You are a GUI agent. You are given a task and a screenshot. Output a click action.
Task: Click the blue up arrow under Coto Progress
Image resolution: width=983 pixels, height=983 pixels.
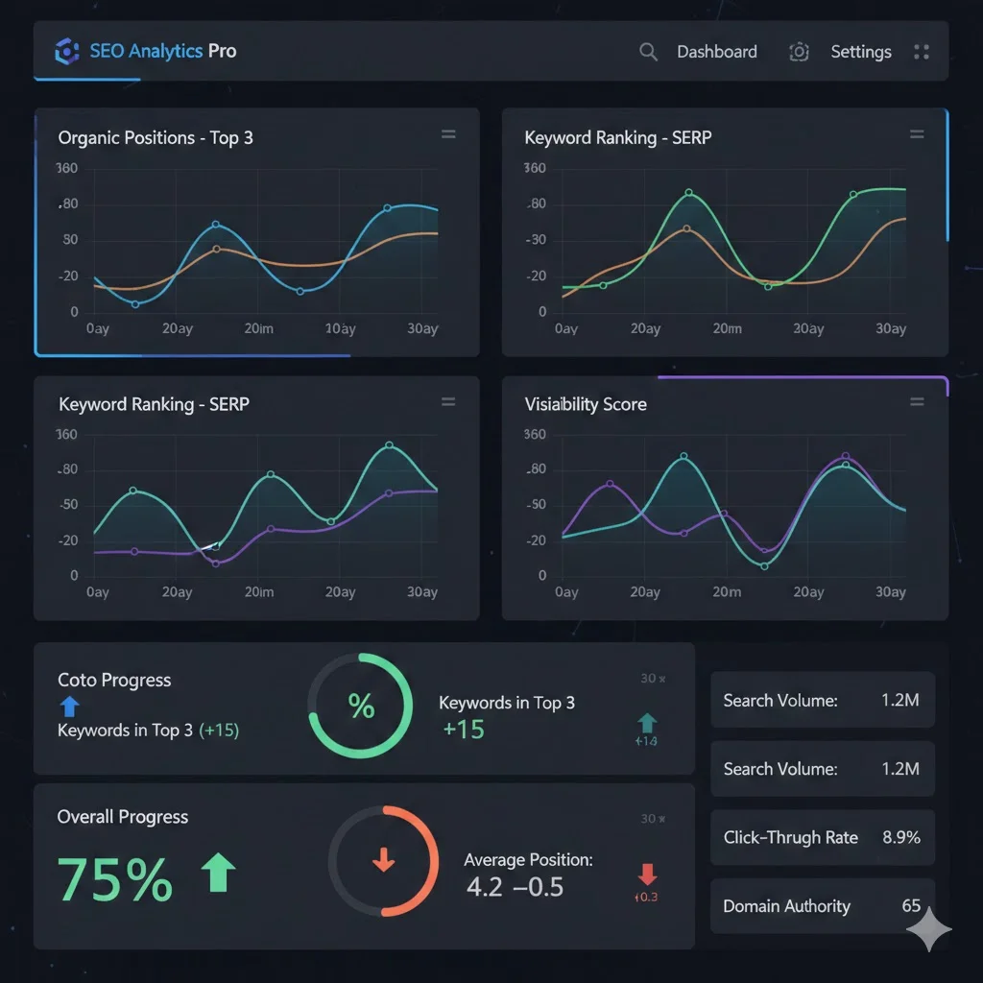pos(67,707)
